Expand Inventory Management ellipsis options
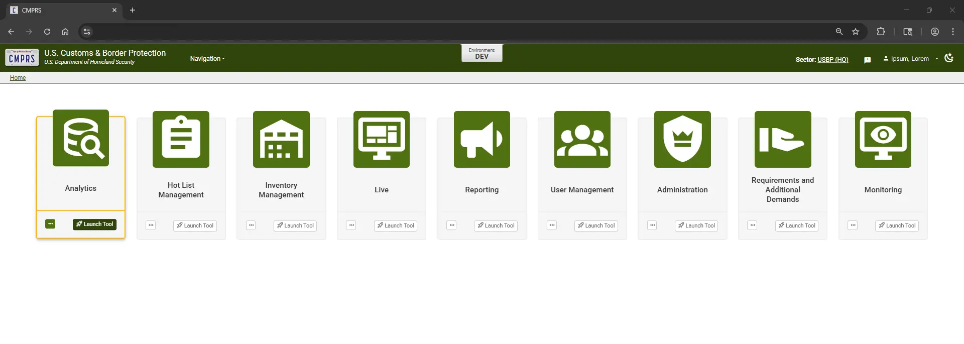This screenshot has width=964, height=344. pyautogui.click(x=251, y=225)
